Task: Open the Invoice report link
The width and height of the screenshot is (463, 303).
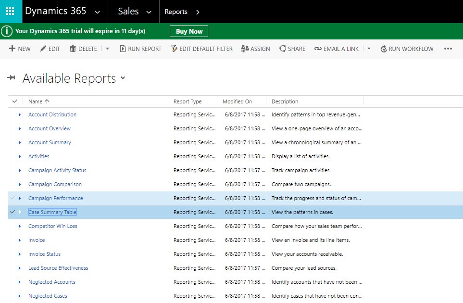Action: click(37, 240)
